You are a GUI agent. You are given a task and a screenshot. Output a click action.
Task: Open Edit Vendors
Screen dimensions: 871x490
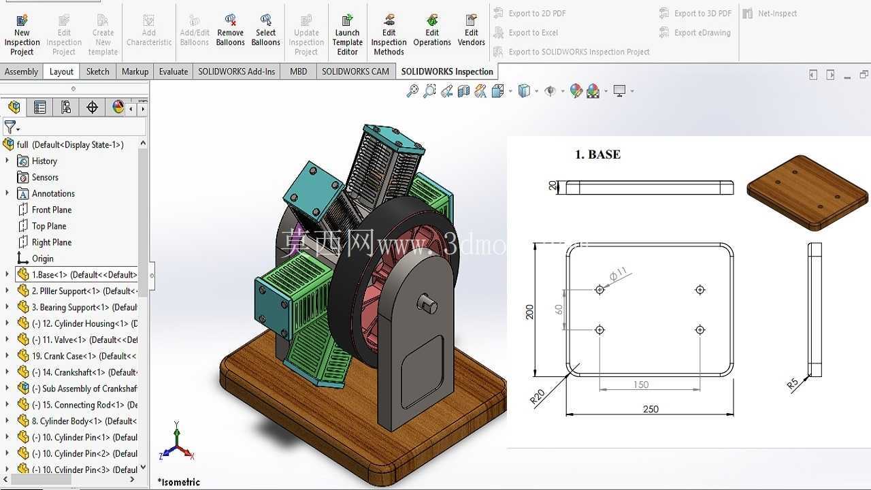(x=472, y=30)
